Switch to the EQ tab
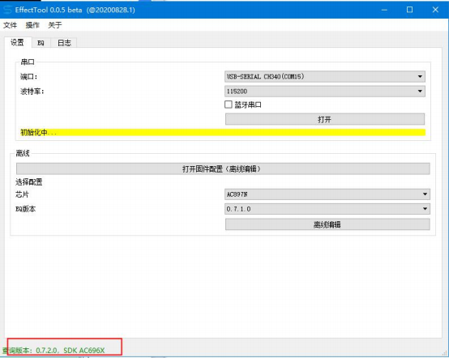The width and height of the screenshot is (449, 358). pos(41,43)
